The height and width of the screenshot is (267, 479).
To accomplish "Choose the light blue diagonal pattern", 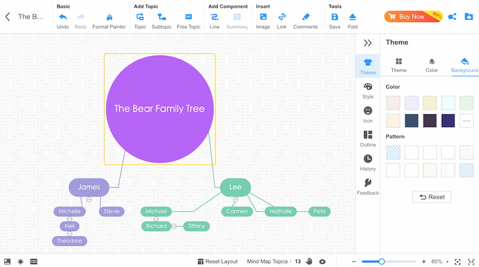I will point(466,170).
